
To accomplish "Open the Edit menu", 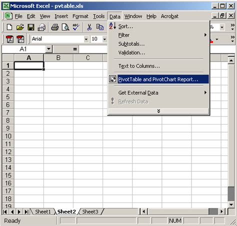I will 31,16.
